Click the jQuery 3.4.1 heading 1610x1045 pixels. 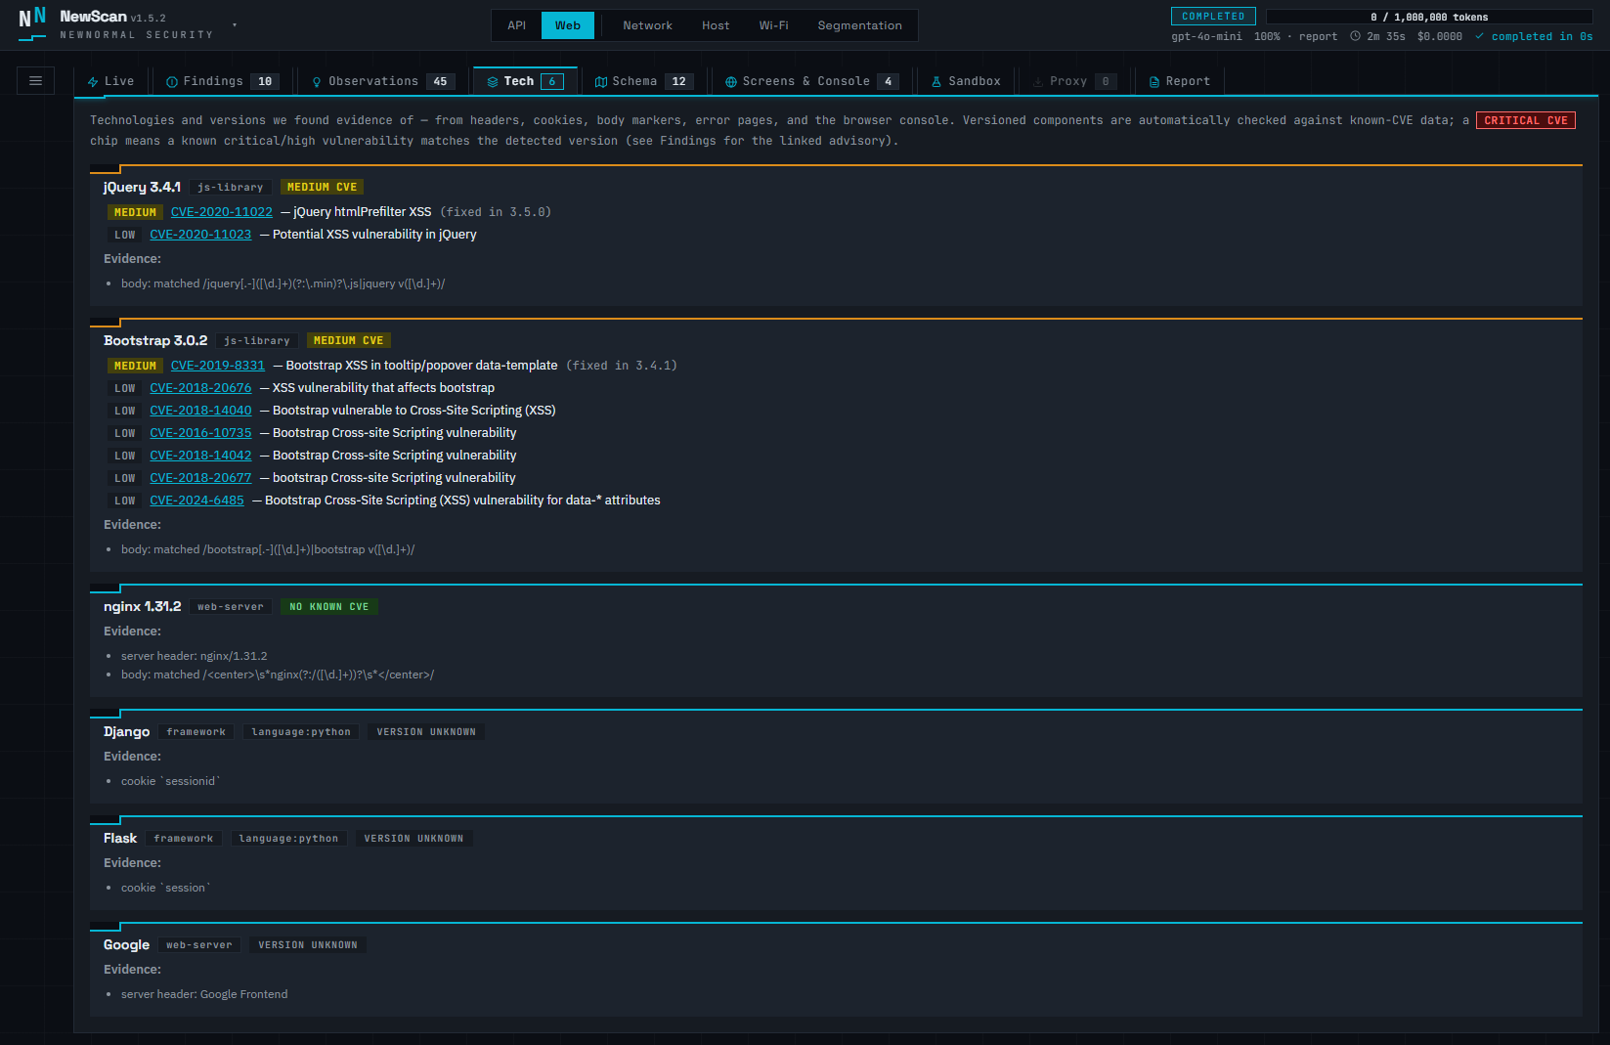coord(142,187)
